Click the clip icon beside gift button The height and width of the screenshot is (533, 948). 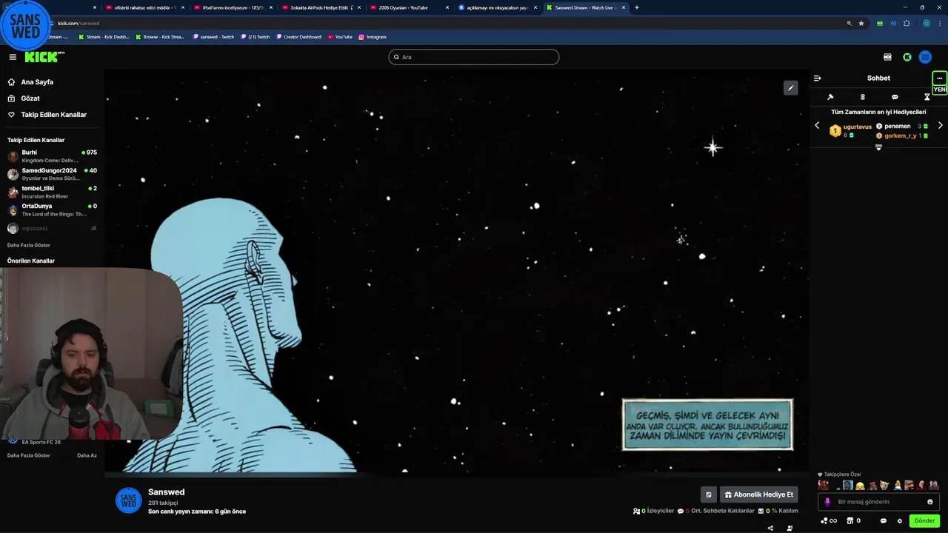709,495
